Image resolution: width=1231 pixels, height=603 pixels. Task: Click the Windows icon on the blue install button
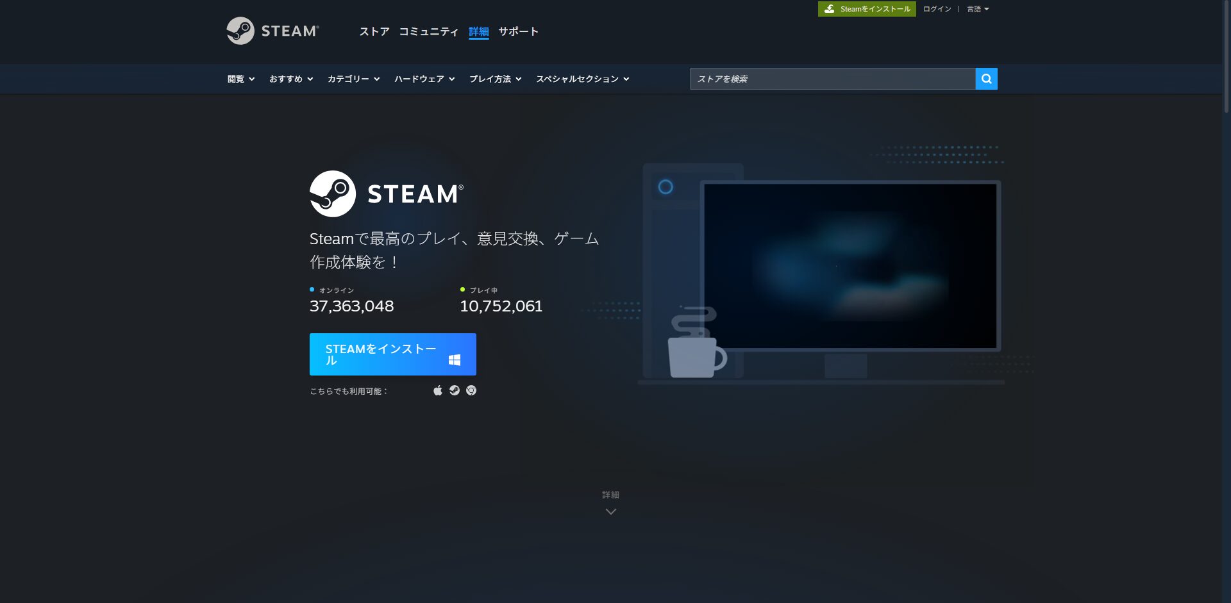click(x=455, y=360)
